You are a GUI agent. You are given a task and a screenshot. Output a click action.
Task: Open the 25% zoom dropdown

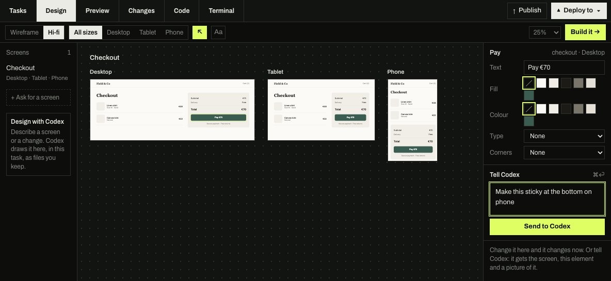pos(545,32)
